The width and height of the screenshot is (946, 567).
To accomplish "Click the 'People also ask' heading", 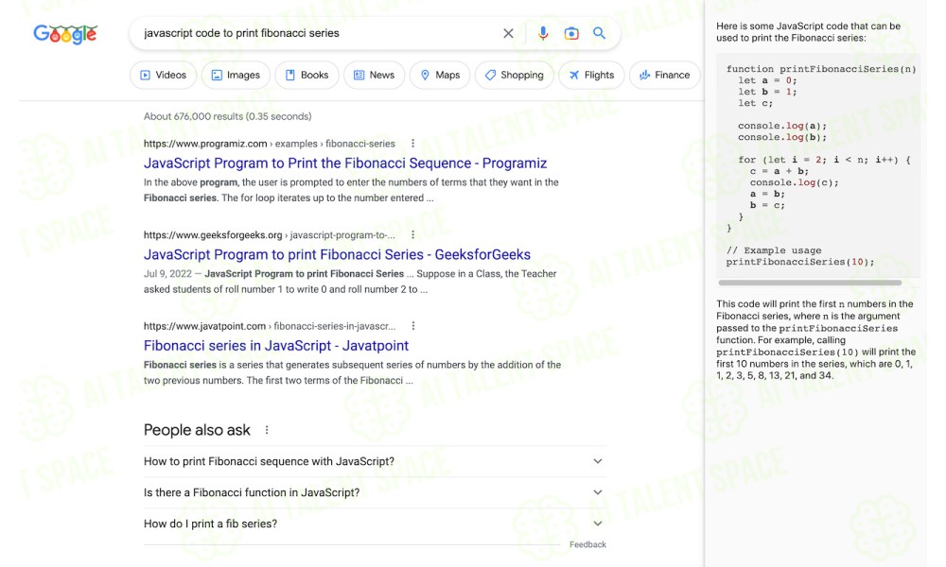I will [197, 430].
